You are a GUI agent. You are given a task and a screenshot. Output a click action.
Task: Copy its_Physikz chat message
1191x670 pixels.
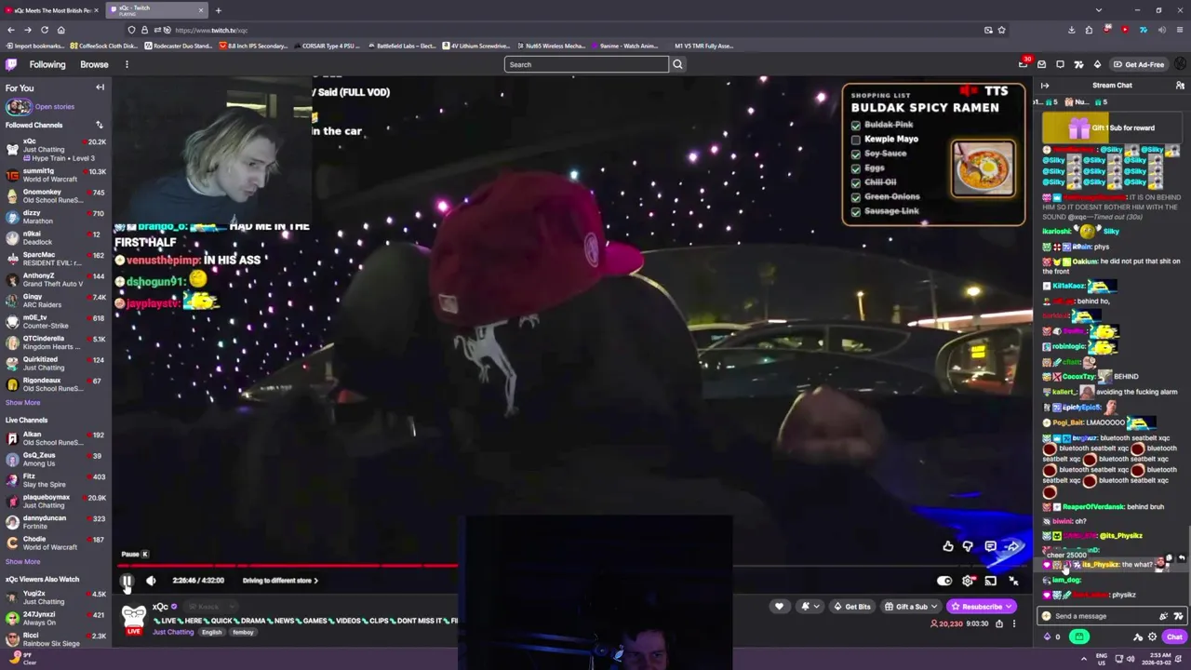point(1170,559)
